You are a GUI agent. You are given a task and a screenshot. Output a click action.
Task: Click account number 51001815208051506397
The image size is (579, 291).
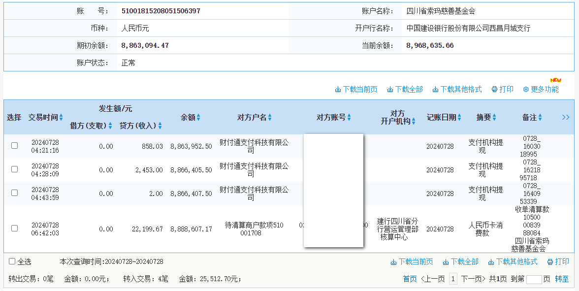161,11
